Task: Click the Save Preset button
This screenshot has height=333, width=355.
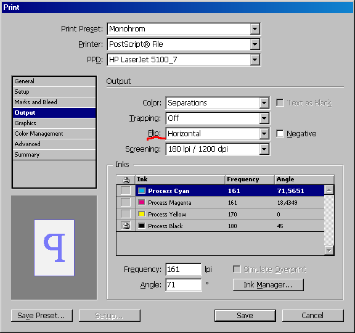Action: [42, 316]
